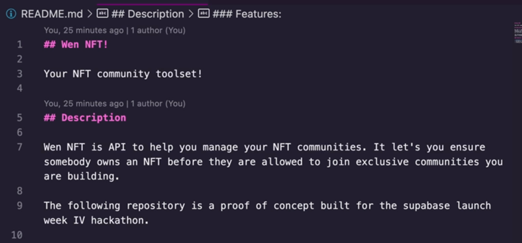Click the chevron after '## Description' breadcrumb
The image size is (522, 243).
coord(191,14)
